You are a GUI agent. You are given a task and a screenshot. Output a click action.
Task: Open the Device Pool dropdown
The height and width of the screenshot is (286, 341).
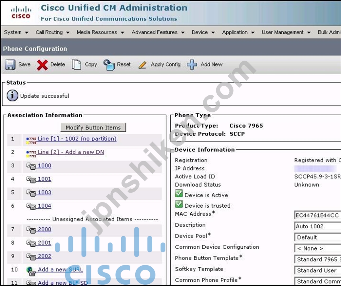[x=318, y=237]
